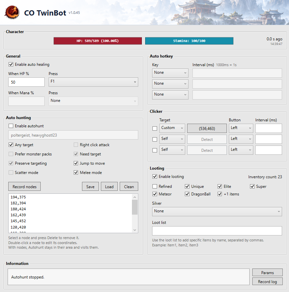Focus the When HP % input field
Viewport: 289px width, 292px height.
(26, 82)
